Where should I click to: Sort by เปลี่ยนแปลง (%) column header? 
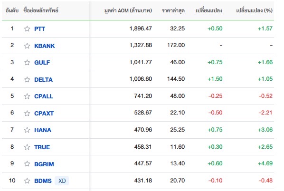tap(254, 10)
